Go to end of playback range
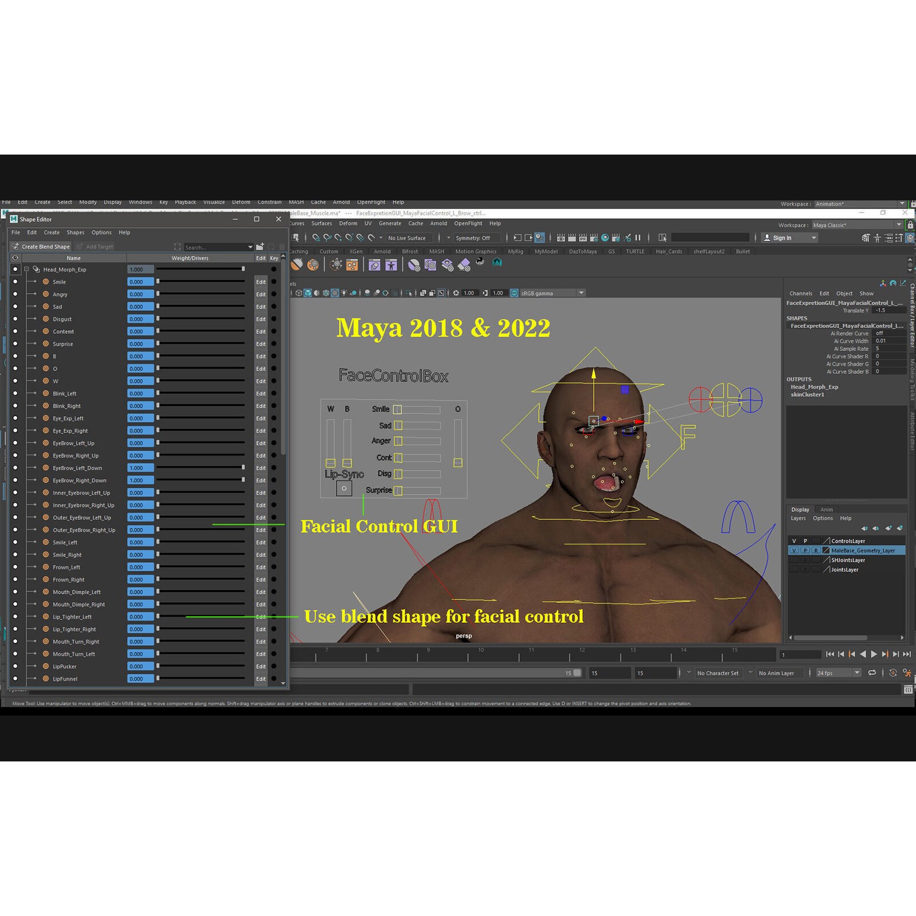This screenshot has height=916, width=916. [x=907, y=654]
